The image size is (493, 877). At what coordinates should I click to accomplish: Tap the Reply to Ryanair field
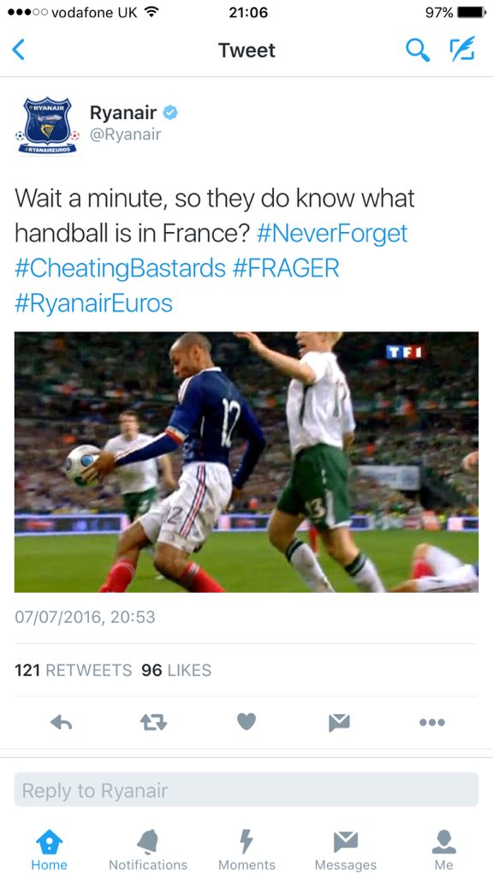coord(246,790)
